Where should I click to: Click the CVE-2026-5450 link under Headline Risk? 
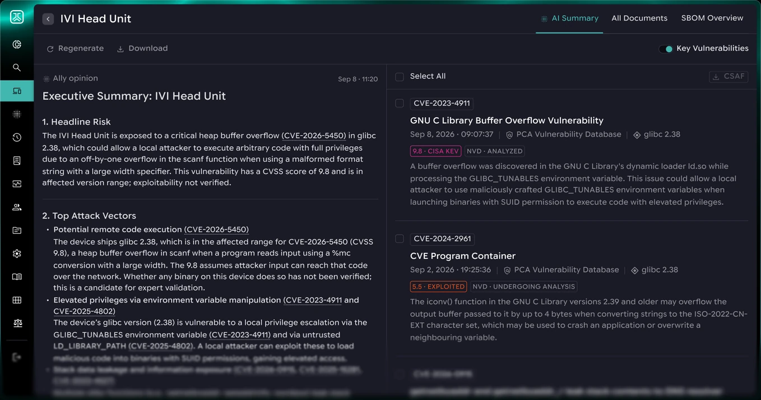click(314, 136)
